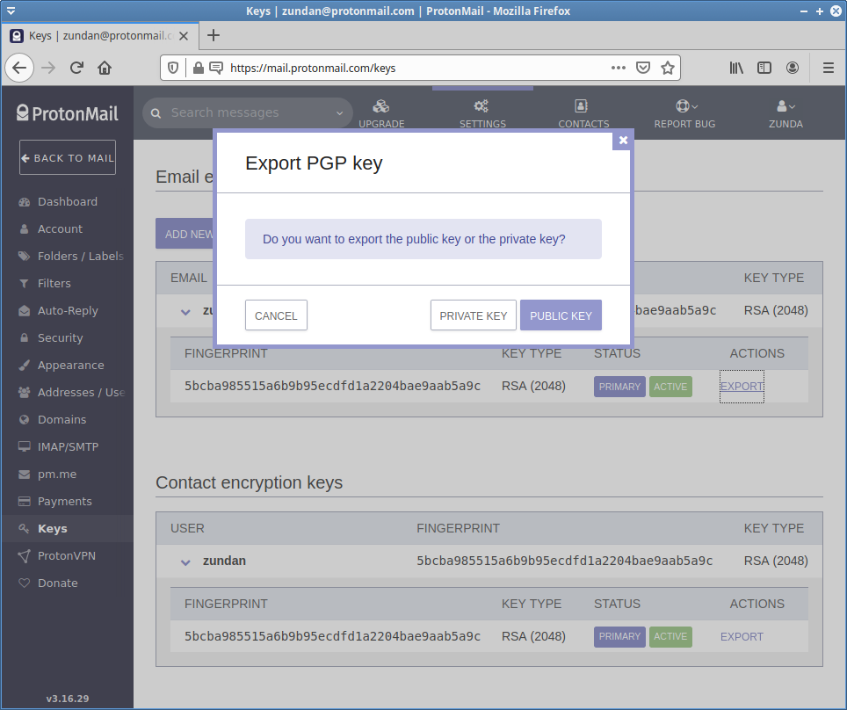Click the Appearance paintbrush icon
The height and width of the screenshot is (710, 847).
[24, 366]
